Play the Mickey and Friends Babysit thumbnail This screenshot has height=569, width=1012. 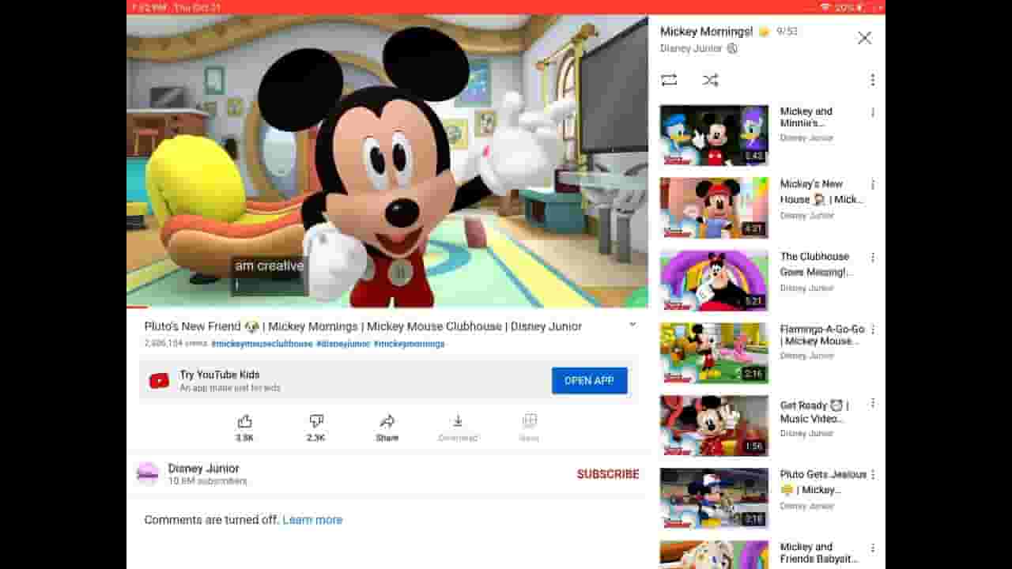pyautogui.click(x=714, y=555)
